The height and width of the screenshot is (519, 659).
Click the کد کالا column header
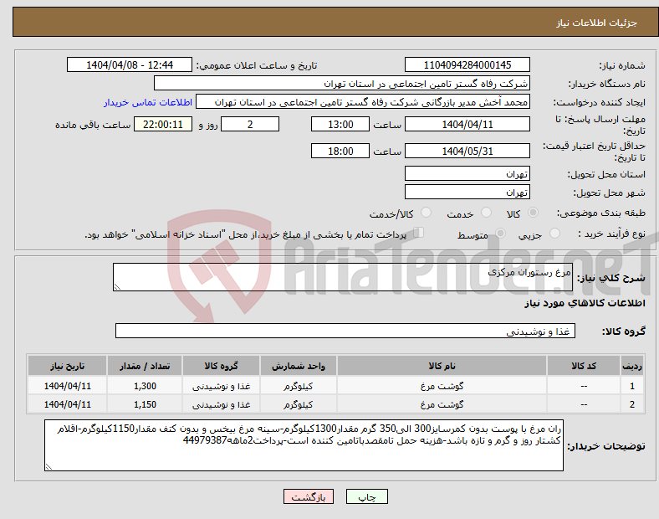(584, 366)
